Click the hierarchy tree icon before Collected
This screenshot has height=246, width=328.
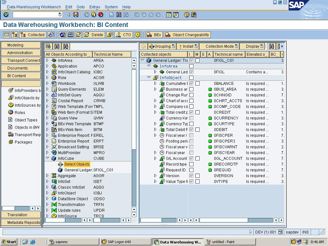pyautogui.click(x=15, y=35)
